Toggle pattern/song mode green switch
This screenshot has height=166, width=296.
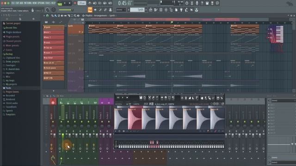pos(60,4)
